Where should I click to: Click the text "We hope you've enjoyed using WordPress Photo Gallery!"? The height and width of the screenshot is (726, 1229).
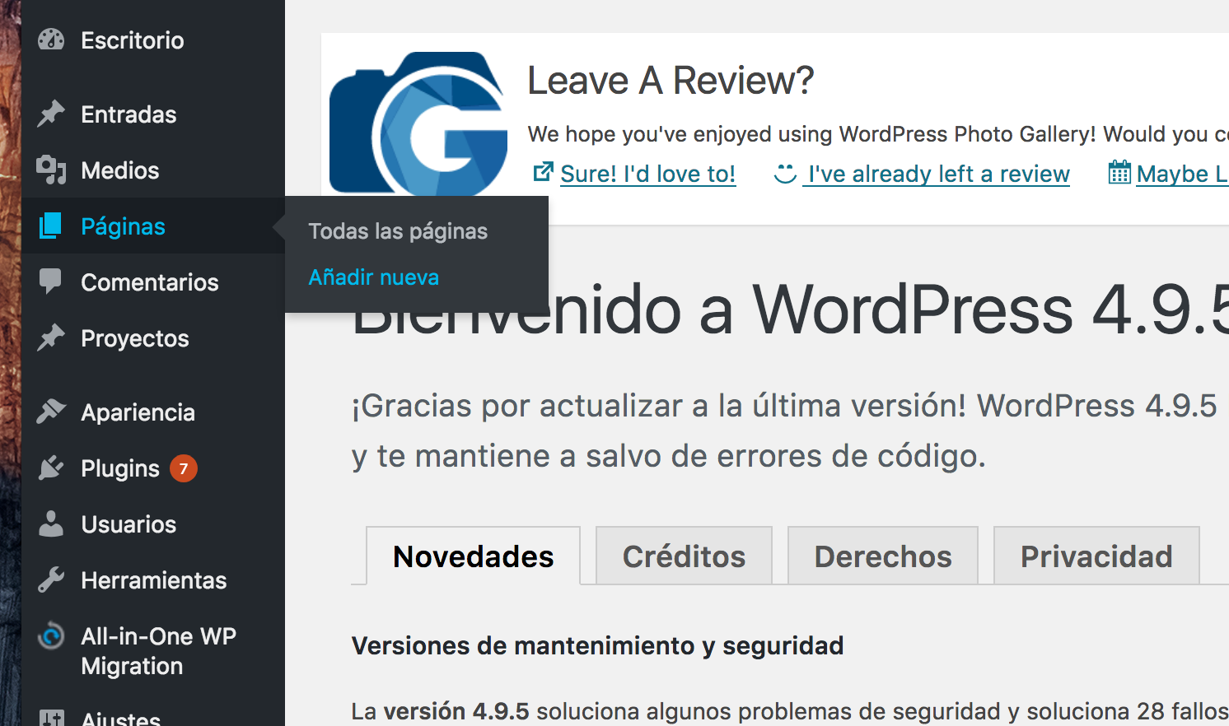coord(811,134)
